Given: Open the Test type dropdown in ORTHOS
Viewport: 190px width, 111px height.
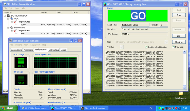Looking at the screenshot, I should 166,42.
